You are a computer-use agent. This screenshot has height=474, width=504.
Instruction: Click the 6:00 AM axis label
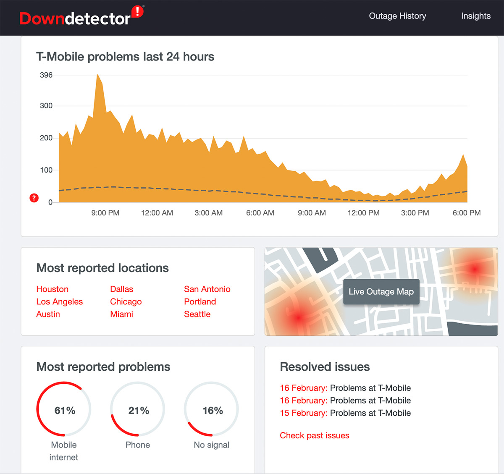click(x=260, y=213)
